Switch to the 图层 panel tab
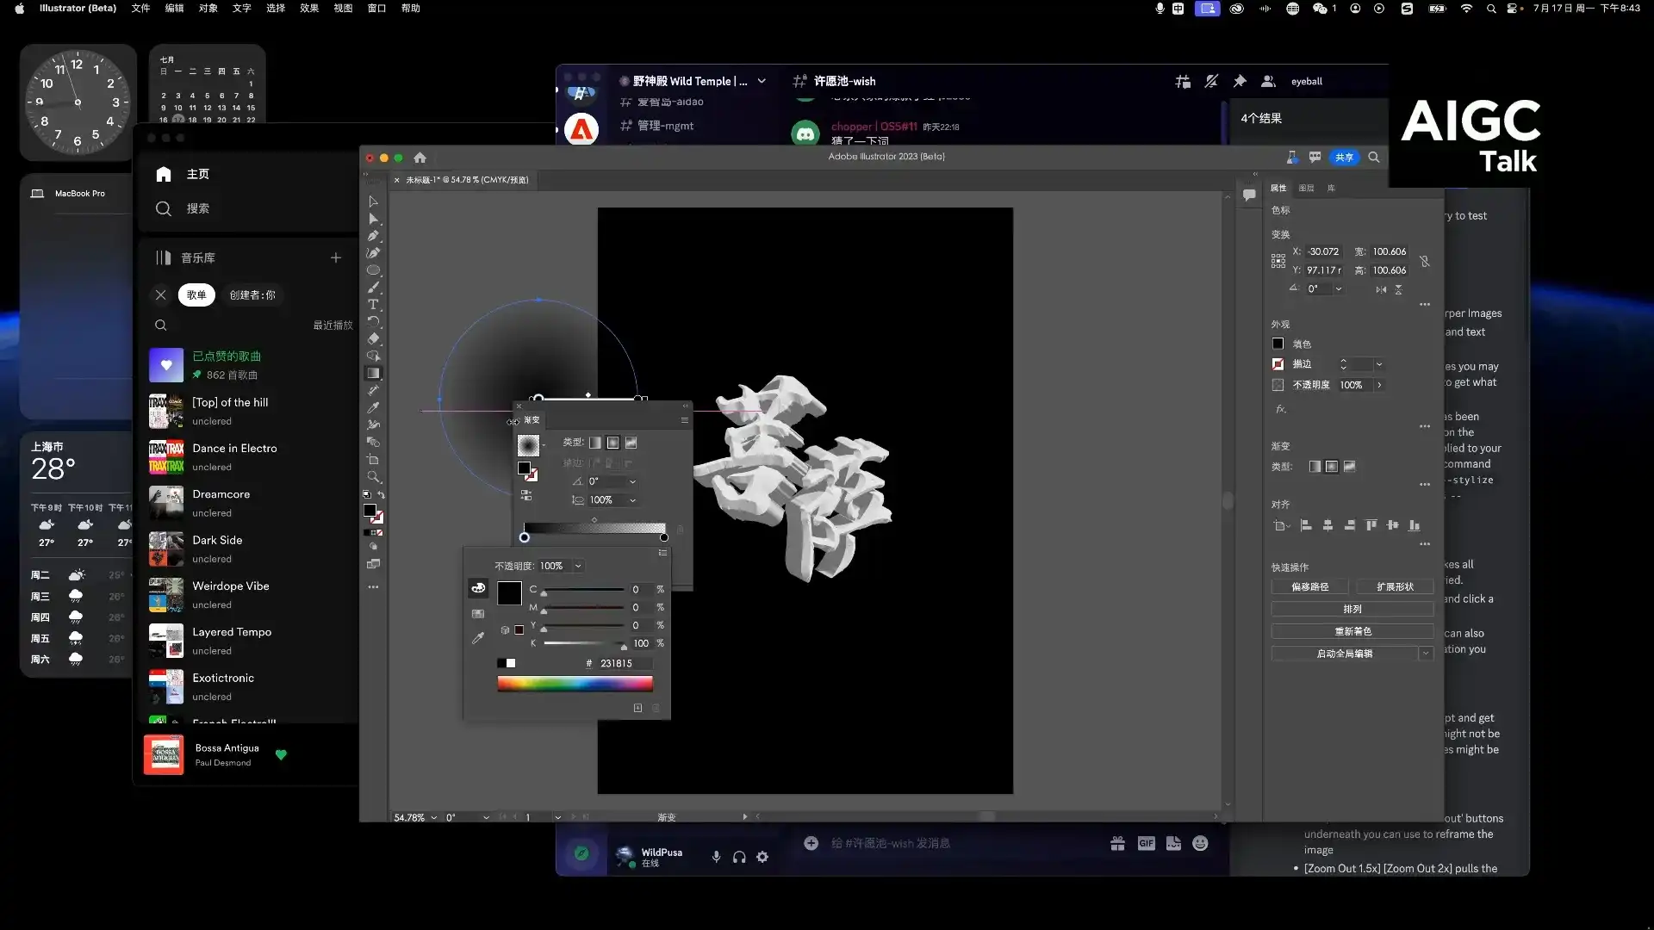Viewport: 1654px width, 930px height. 1306,188
